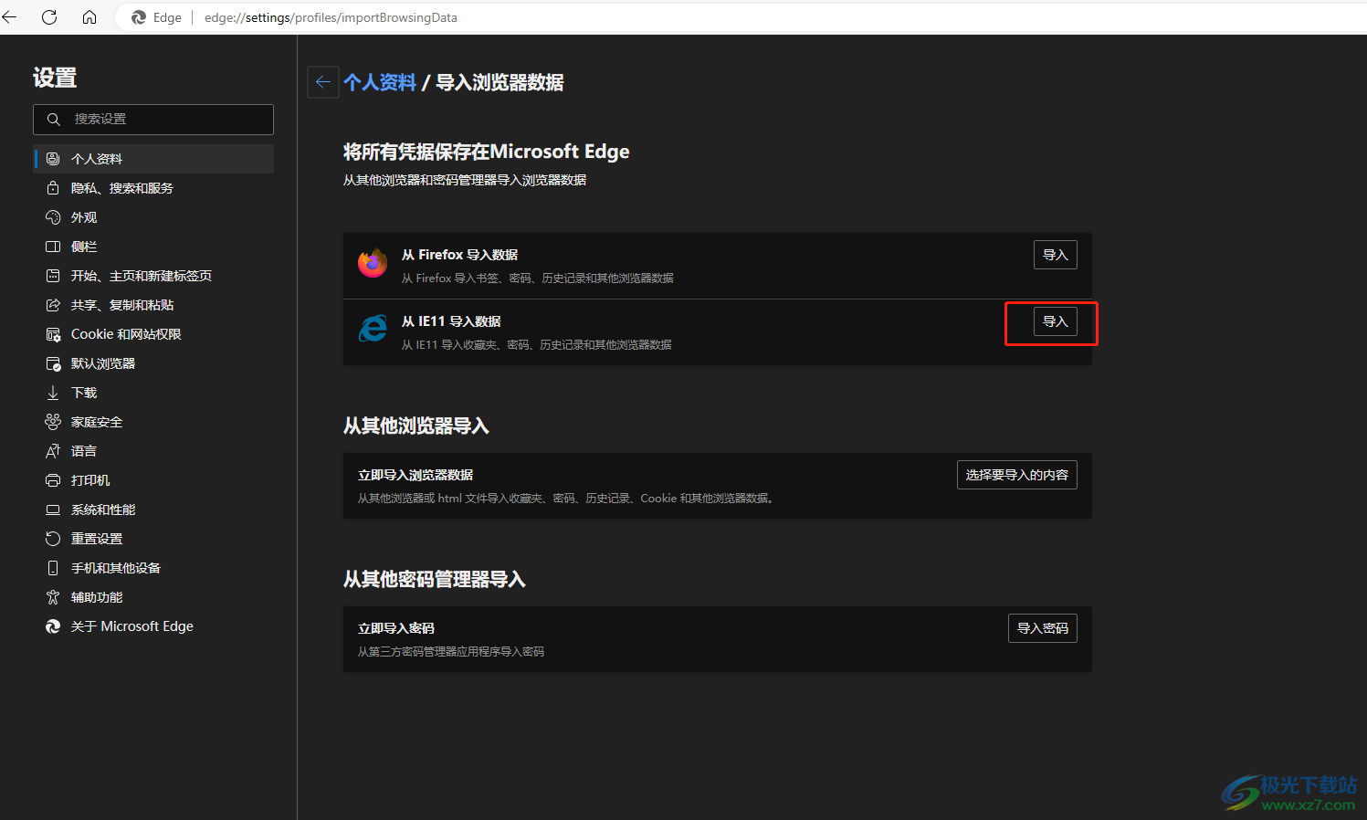This screenshot has height=820, width=1367.
Task: Click the Default browser icon
Action: point(53,363)
